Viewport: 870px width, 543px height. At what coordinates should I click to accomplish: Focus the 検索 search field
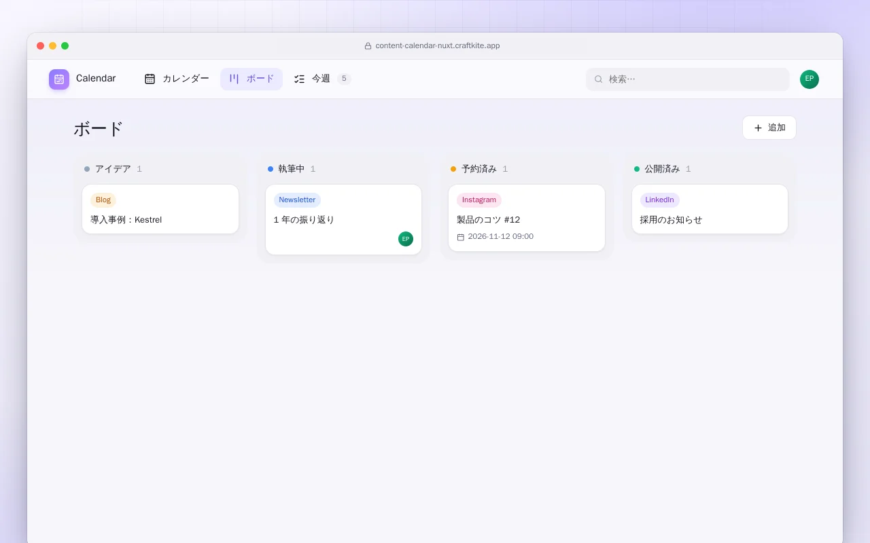(688, 79)
